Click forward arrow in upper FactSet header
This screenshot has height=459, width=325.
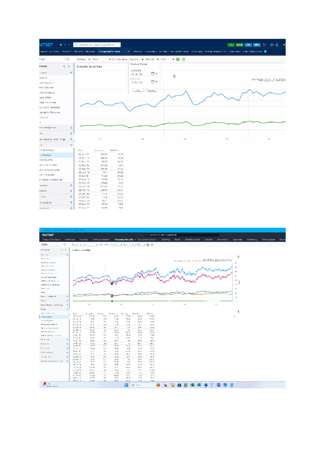(x=65, y=45)
